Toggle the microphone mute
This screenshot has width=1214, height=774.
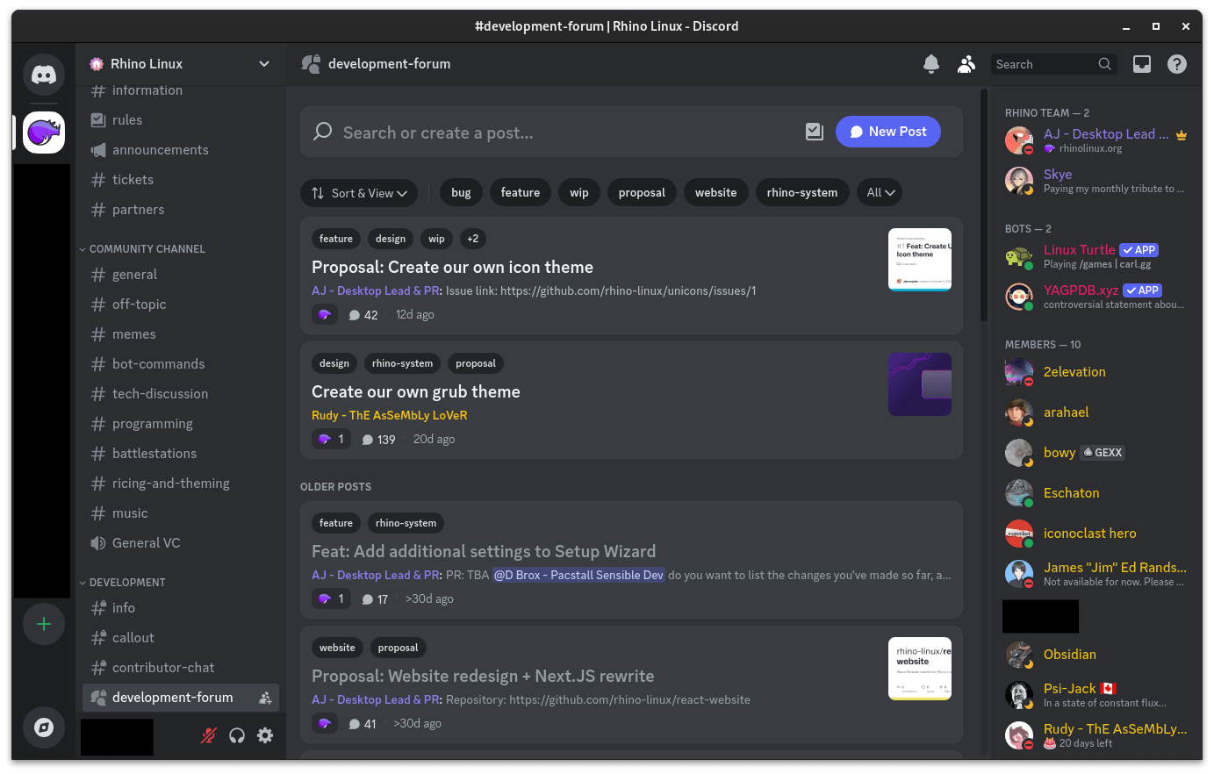[x=208, y=735]
